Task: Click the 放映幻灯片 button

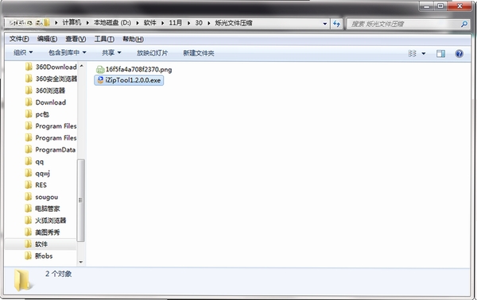Action: 152,53
